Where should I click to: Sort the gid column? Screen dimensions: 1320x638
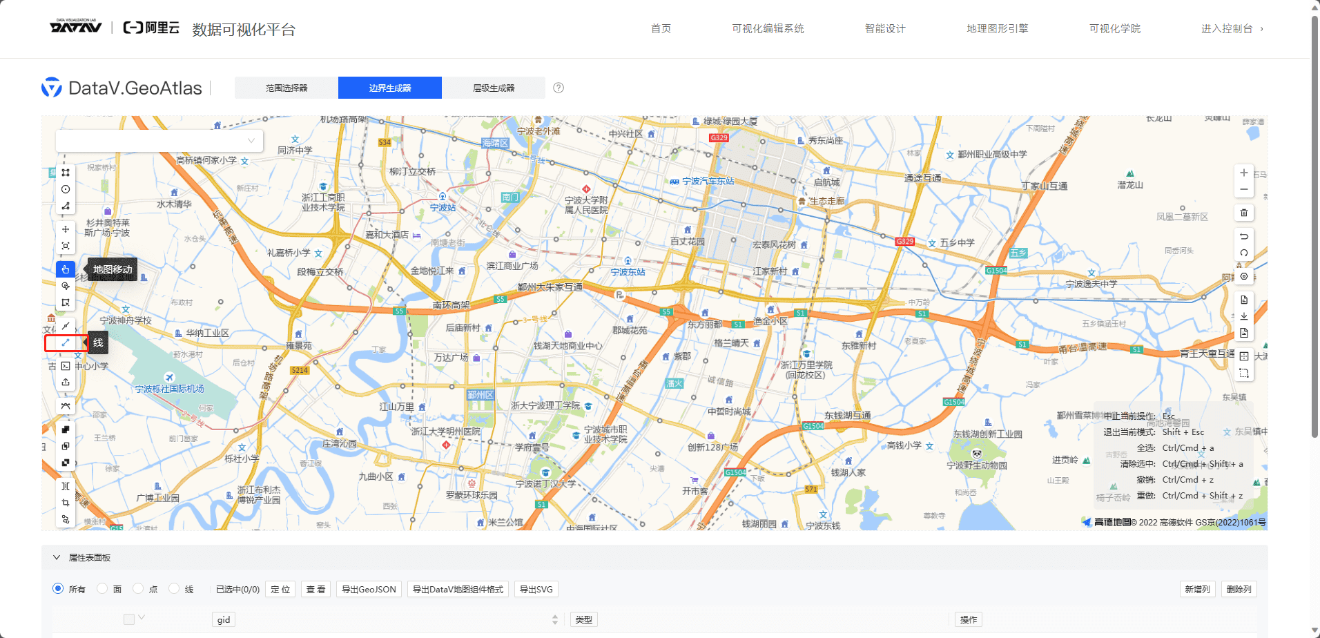[x=555, y=619]
